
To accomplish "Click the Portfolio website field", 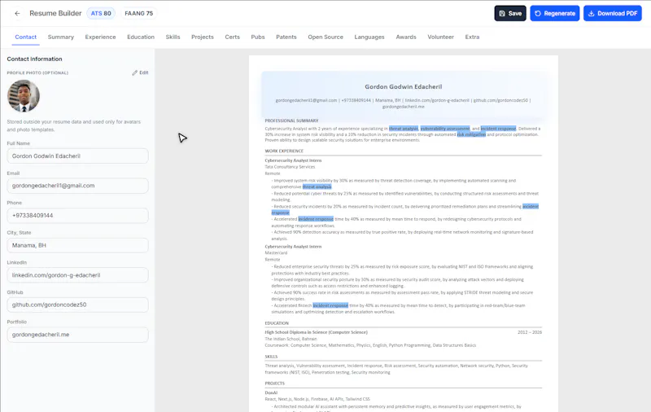I will 77,335.
